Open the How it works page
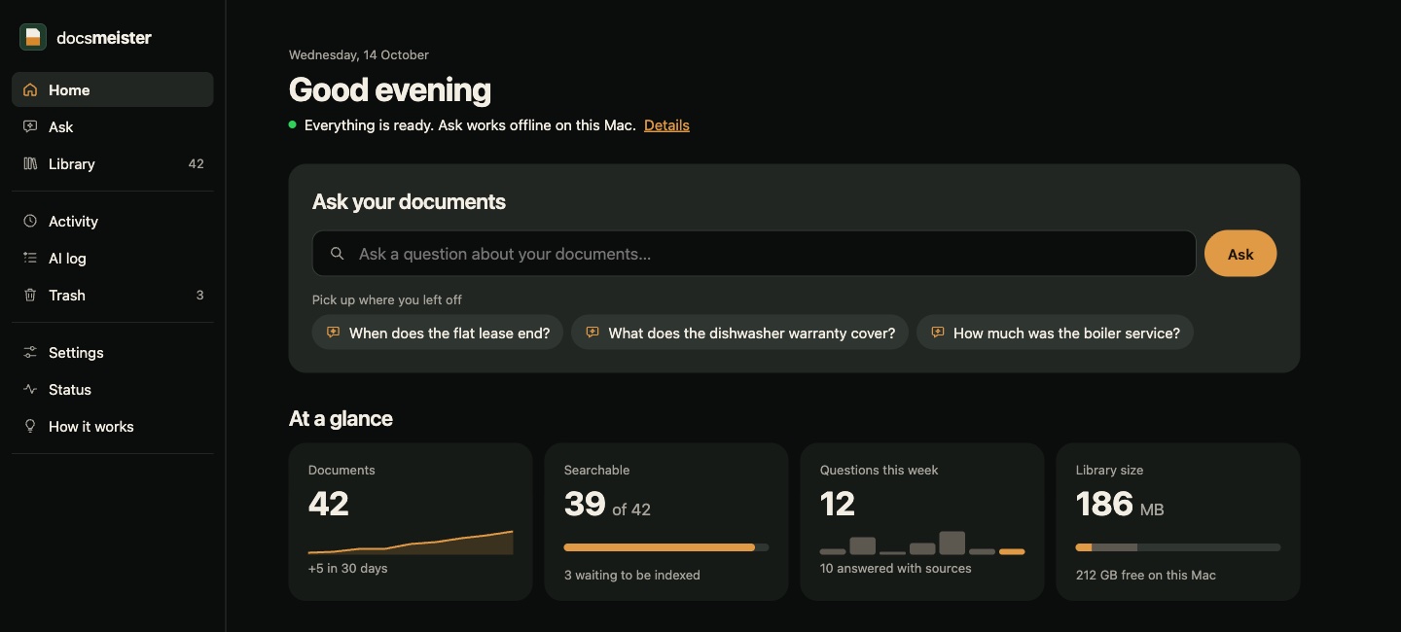Screen dimensions: 1401x632 113,426
